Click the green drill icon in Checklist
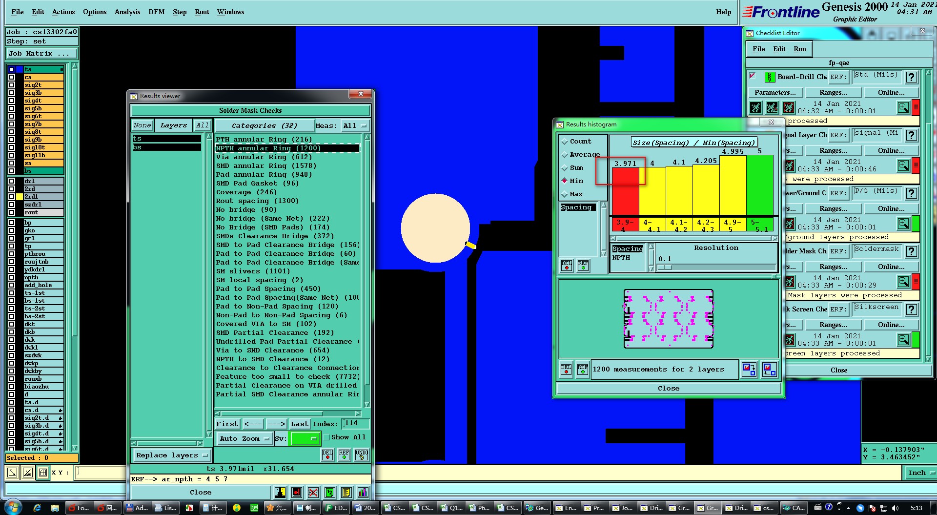Screen dimensions: 937x515 (770, 77)
